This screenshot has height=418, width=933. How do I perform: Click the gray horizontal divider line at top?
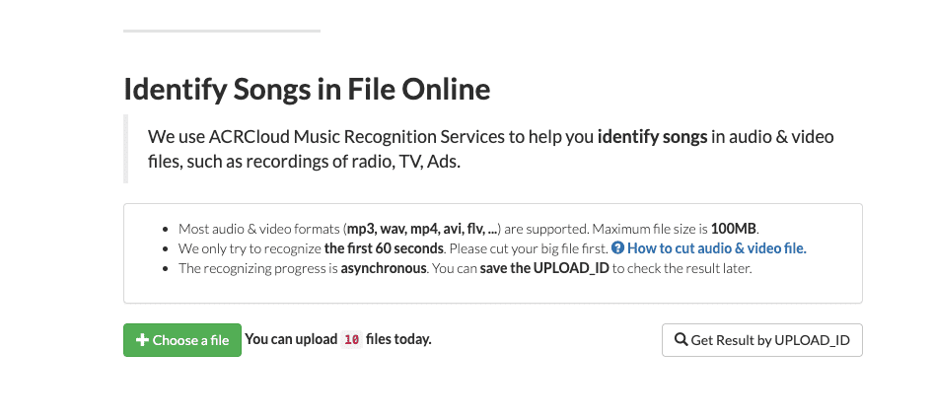(x=221, y=31)
